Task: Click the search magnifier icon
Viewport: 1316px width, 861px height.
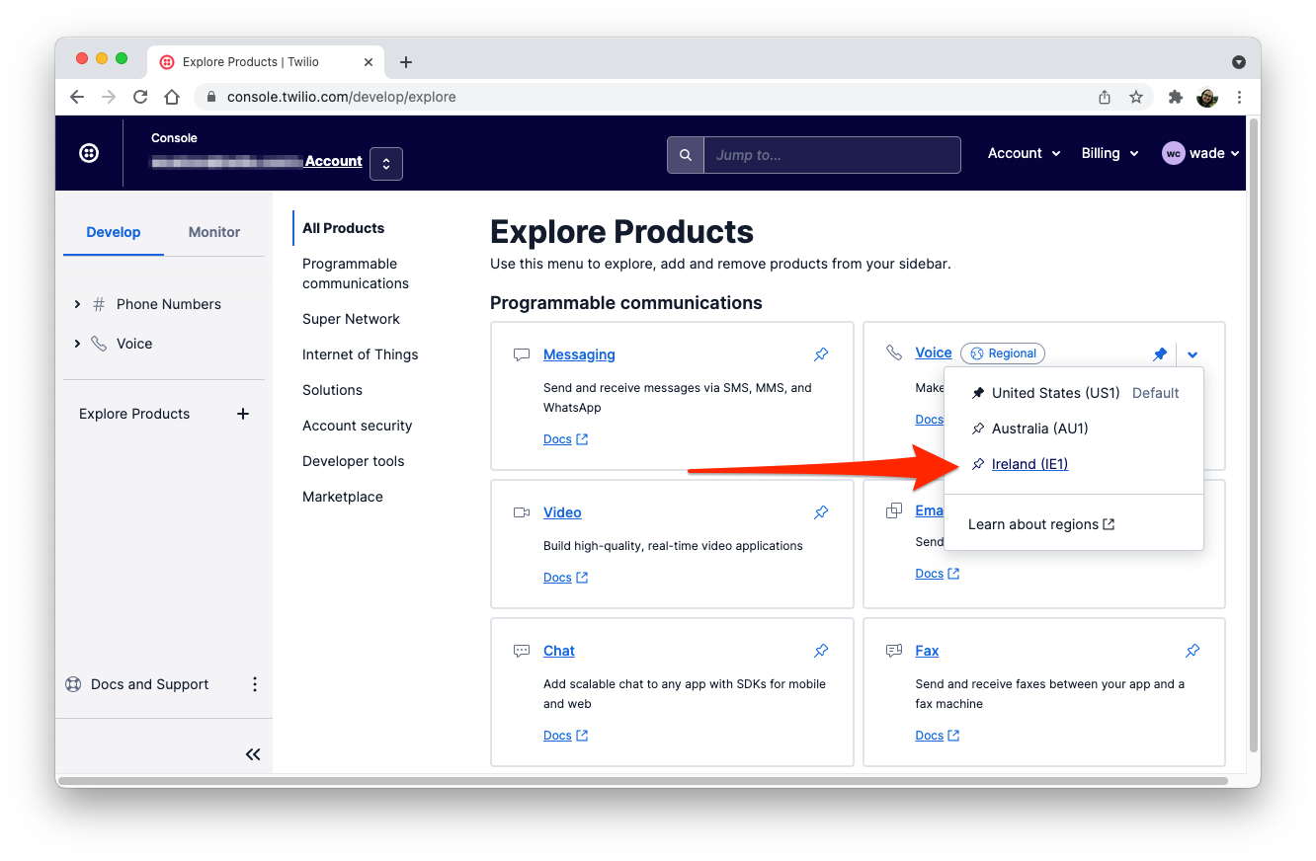Action: (x=686, y=155)
